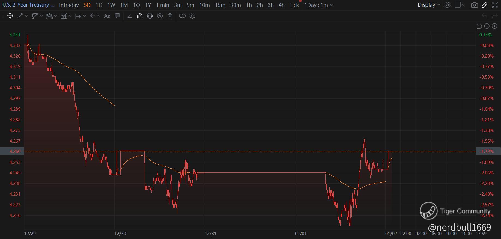Expand the Display dropdown
This screenshot has width=501, height=239.
(429, 5)
